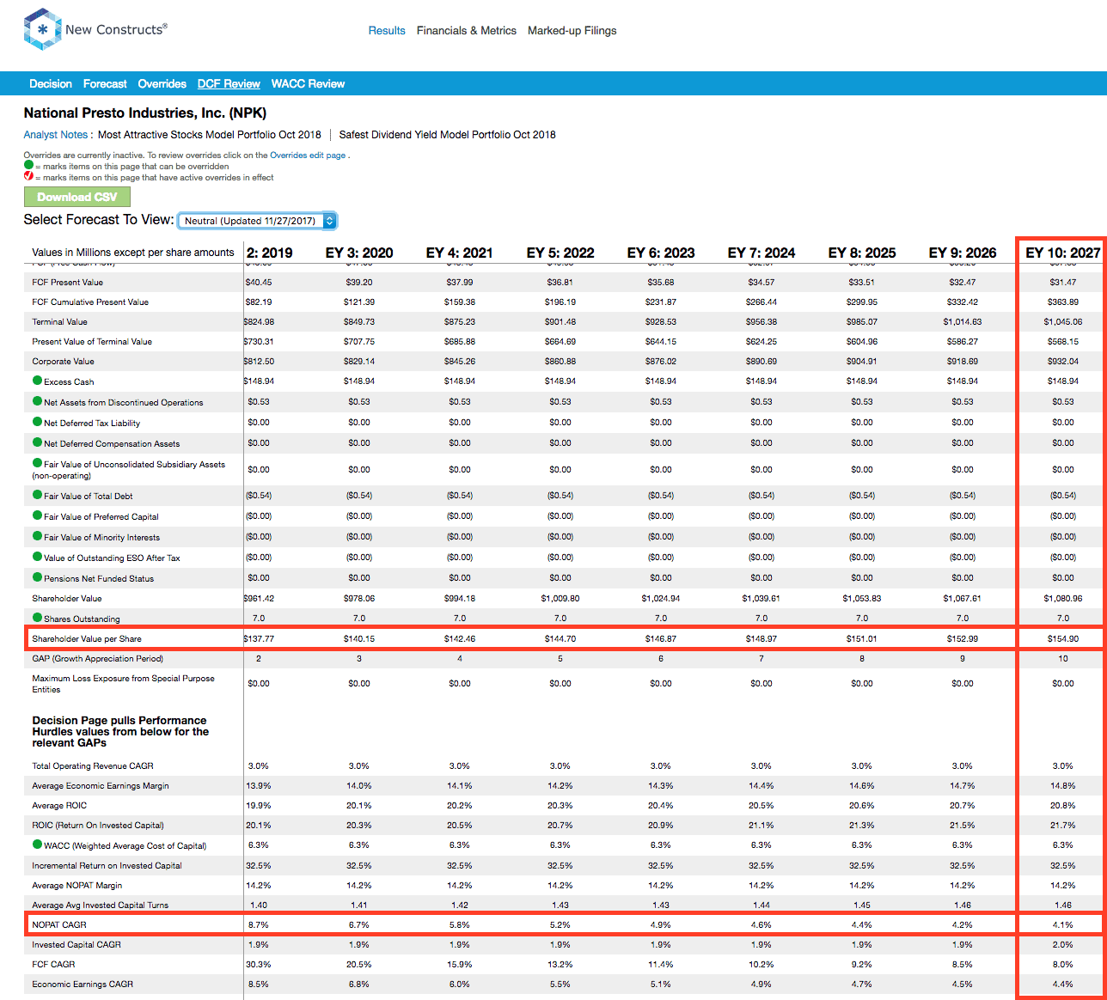
Task: Click the Corporate Value row label
Action: (x=63, y=361)
